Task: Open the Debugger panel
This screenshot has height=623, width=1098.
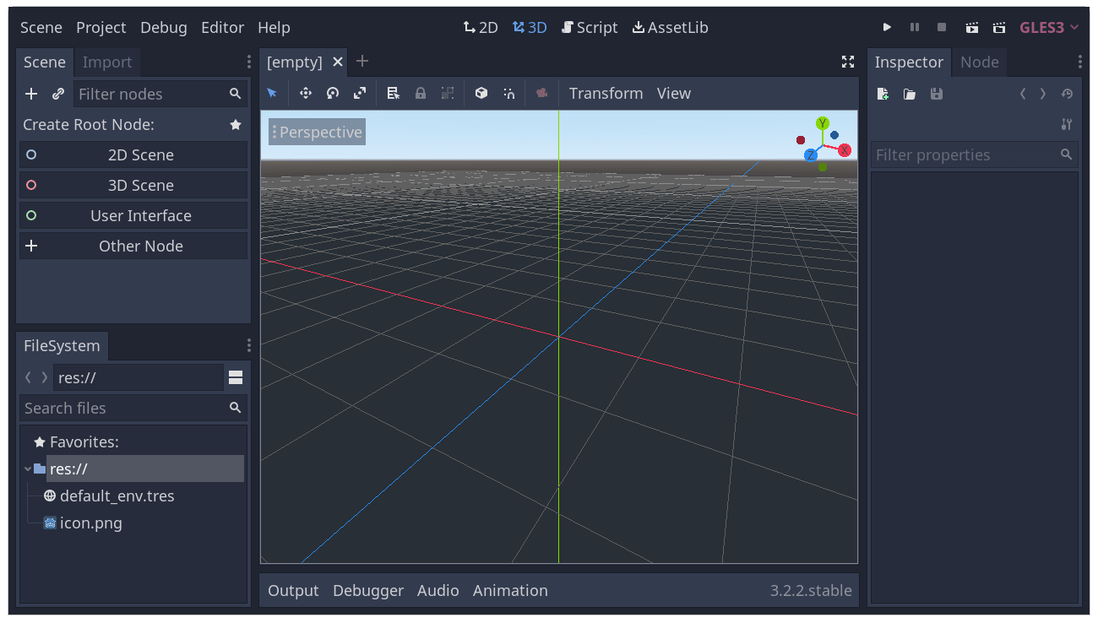Action: (368, 590)
